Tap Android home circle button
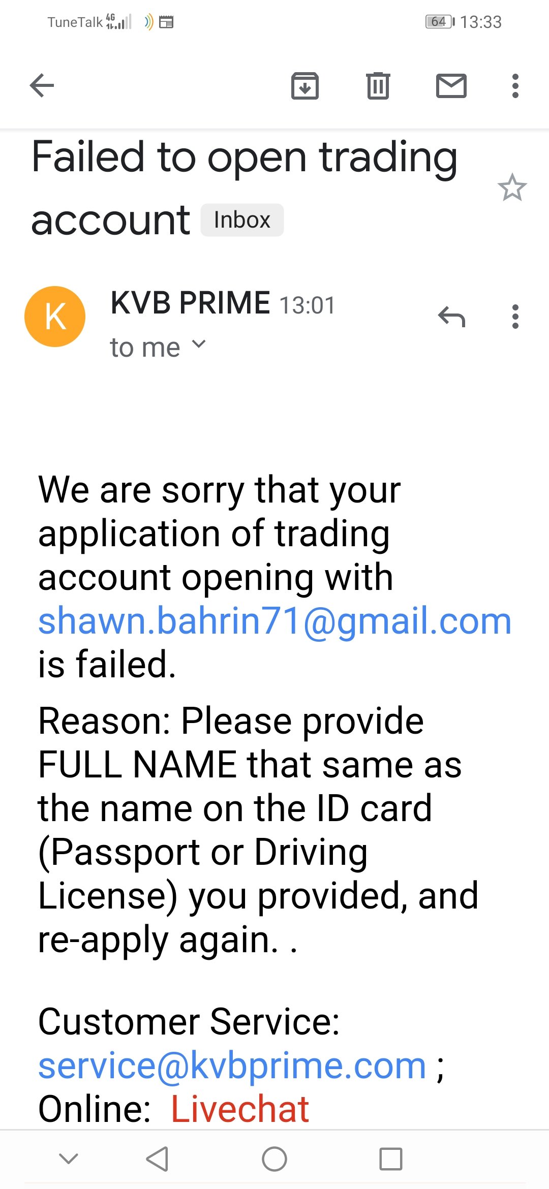549x1189 pixels. point(274,1159)
